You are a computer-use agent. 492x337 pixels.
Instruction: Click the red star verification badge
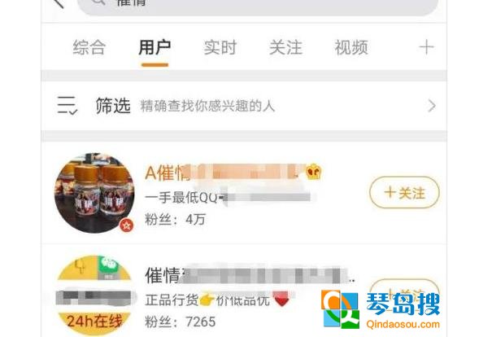tap(126, 225)
